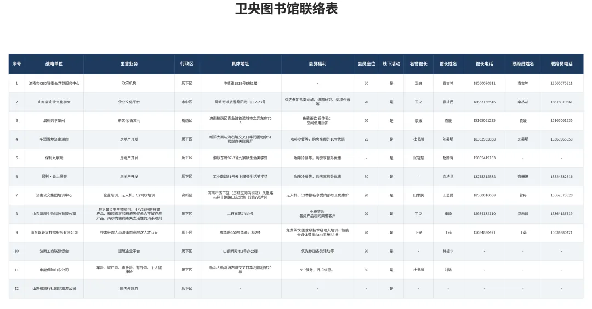Select the 会员福利 column header
The image size is (592, 309).
pyautogui.click(x=317, y=63)
